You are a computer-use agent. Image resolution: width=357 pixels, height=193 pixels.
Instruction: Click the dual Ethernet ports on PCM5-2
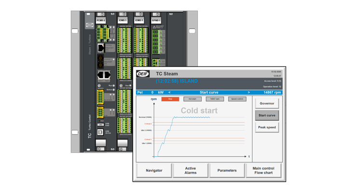pos(103,75)
